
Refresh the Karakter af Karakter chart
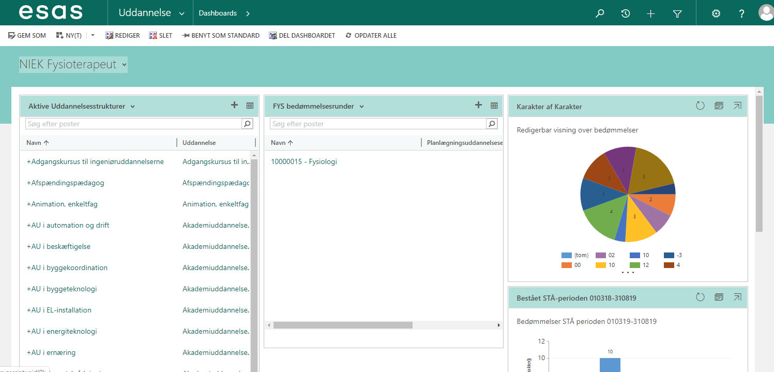click(700, 106)
